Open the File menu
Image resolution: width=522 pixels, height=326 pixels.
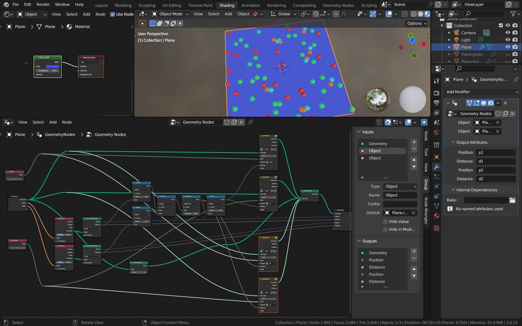point(15,5)
